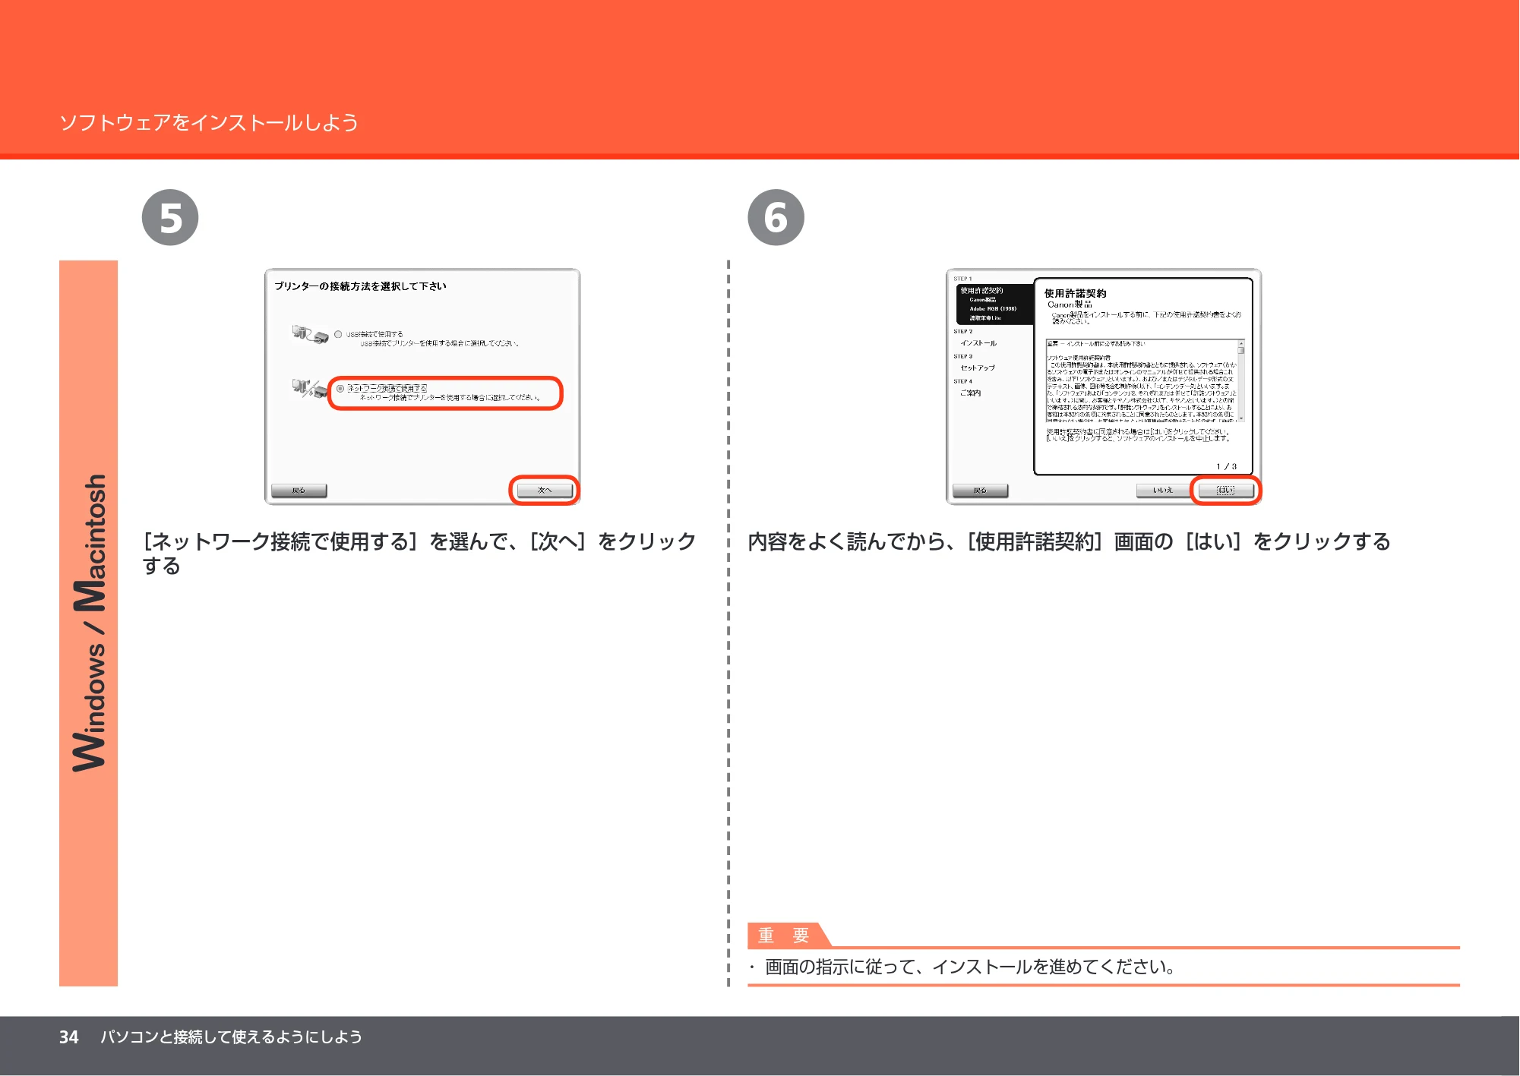Click the ご案内 step under STEP 4
The width and height of the screenshot is (1520, 1076).
[970, 393]
